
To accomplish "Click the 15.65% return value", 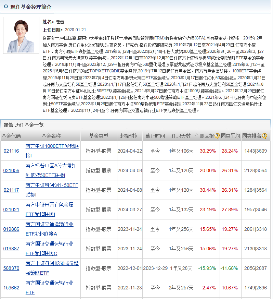I will [208, 229].
